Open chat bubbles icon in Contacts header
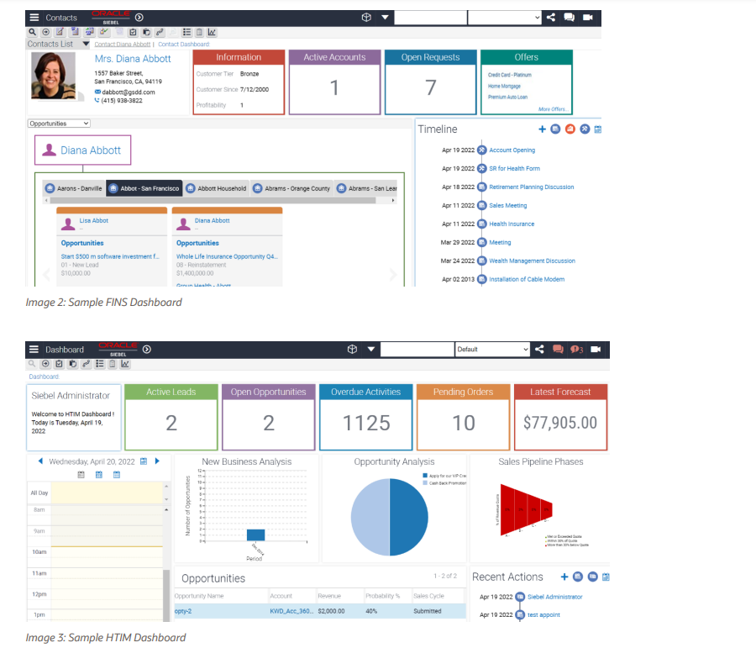The width and height of the screenshot is (756, 648). pyautogui.click(x=569, y=18)
